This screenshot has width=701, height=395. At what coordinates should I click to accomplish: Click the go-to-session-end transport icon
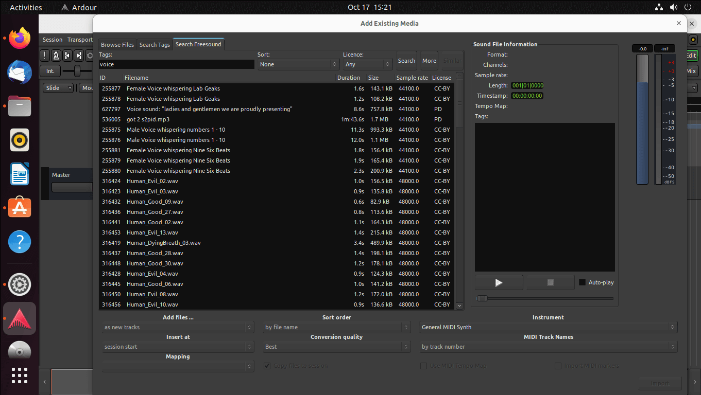click(x=78, y=55)
